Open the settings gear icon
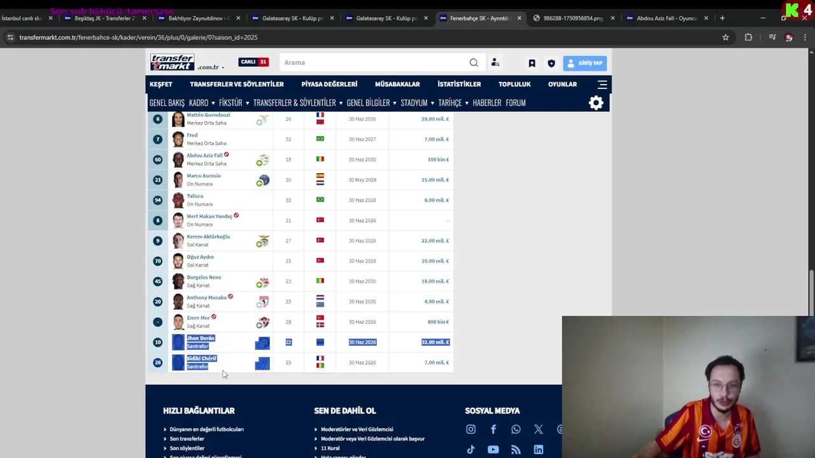815x458 pixels. 596,103
